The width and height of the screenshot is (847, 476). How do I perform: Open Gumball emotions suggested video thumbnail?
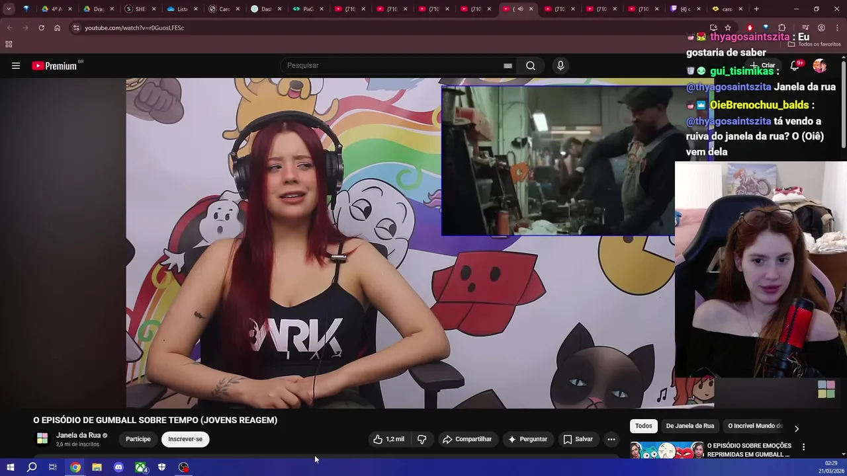(666, 450)
